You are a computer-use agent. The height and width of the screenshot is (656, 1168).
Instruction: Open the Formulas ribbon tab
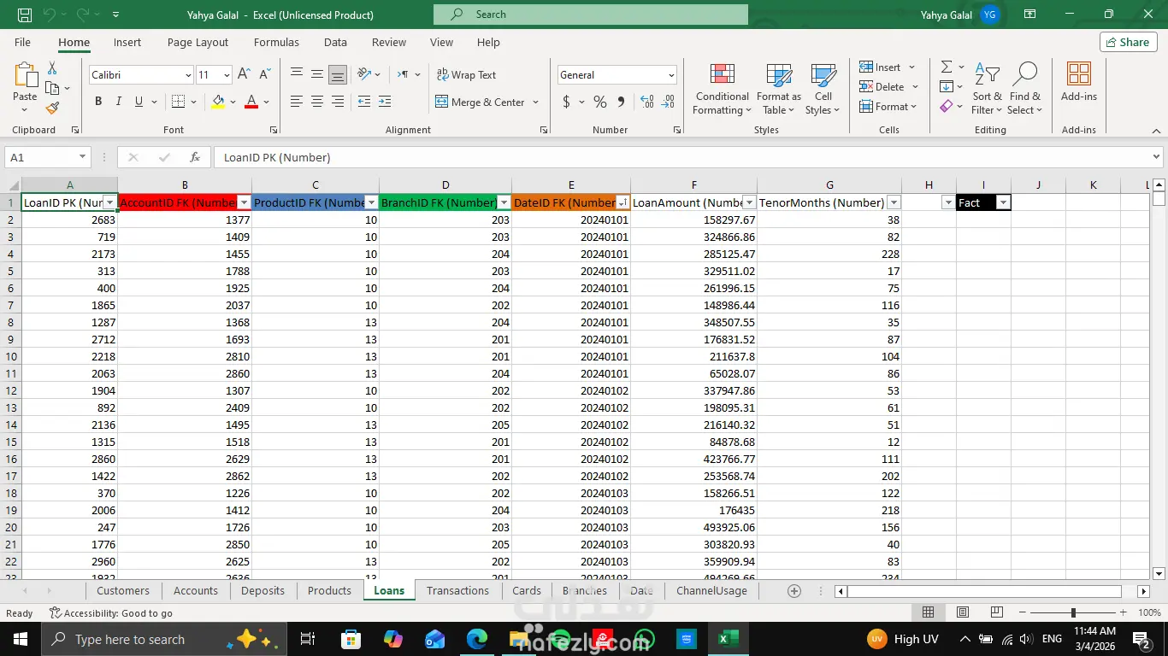coord(276,42)
